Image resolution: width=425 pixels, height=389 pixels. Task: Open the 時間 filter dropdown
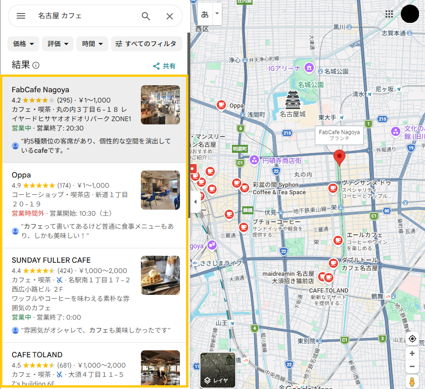(x=92, y=44)
